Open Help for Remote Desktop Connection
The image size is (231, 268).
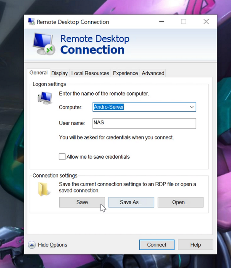tap(196, 245)
